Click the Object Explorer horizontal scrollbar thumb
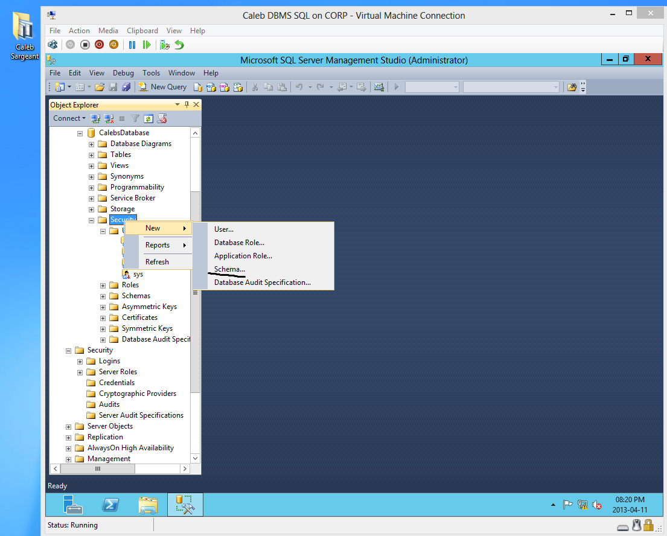667x536 pixels. point(98,468)
